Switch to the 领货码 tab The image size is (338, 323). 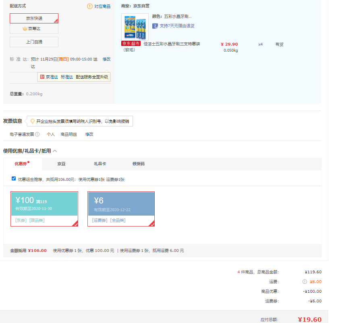tap(139, 164)
